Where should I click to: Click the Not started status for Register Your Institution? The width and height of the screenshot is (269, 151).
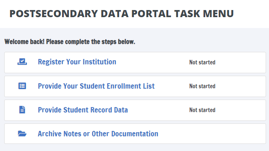coord(202,62)
